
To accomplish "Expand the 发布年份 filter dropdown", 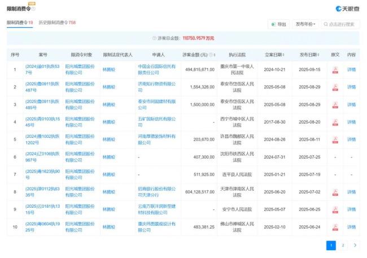I will [x=307, y=24].
